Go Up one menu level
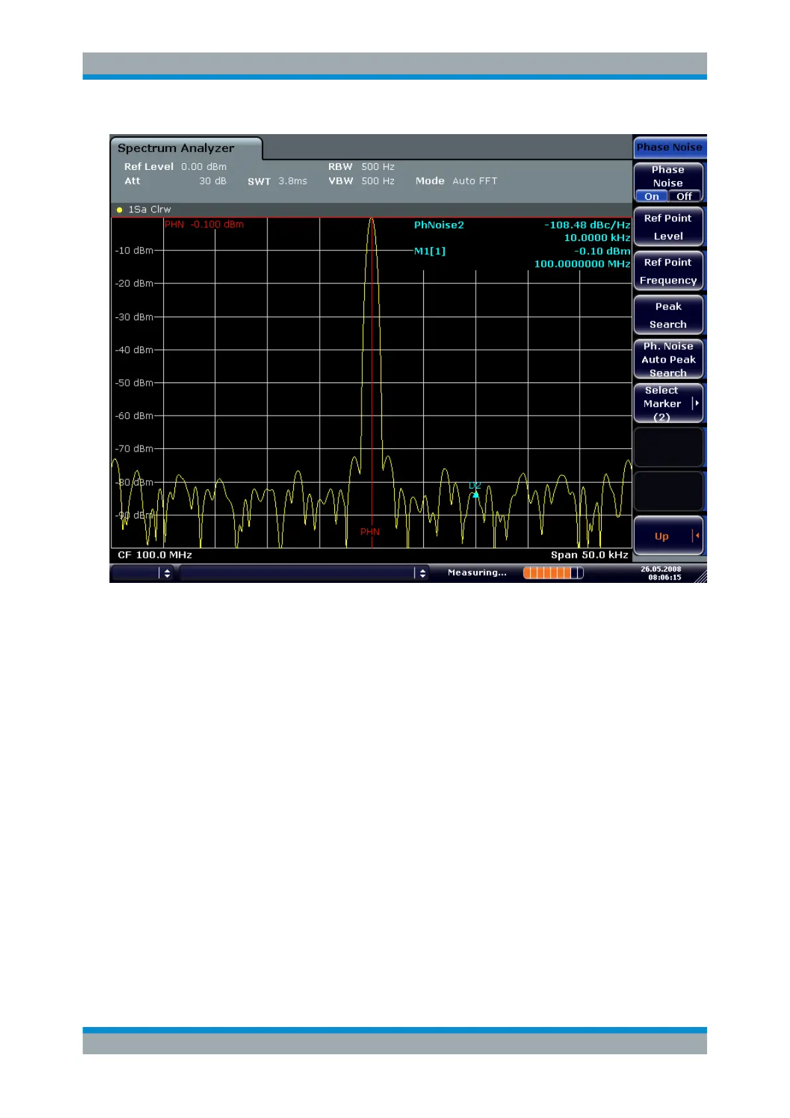 point(668,536)
